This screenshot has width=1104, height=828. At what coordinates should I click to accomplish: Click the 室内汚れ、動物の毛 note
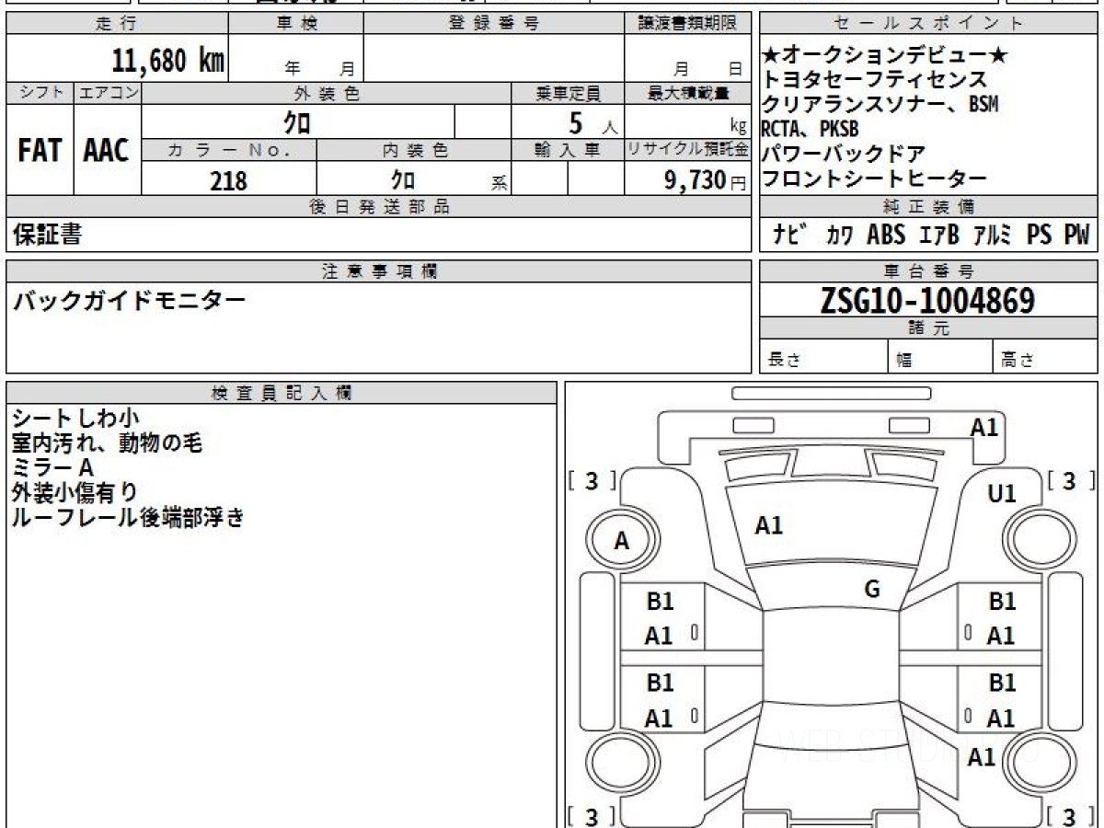tap(107, 443)
